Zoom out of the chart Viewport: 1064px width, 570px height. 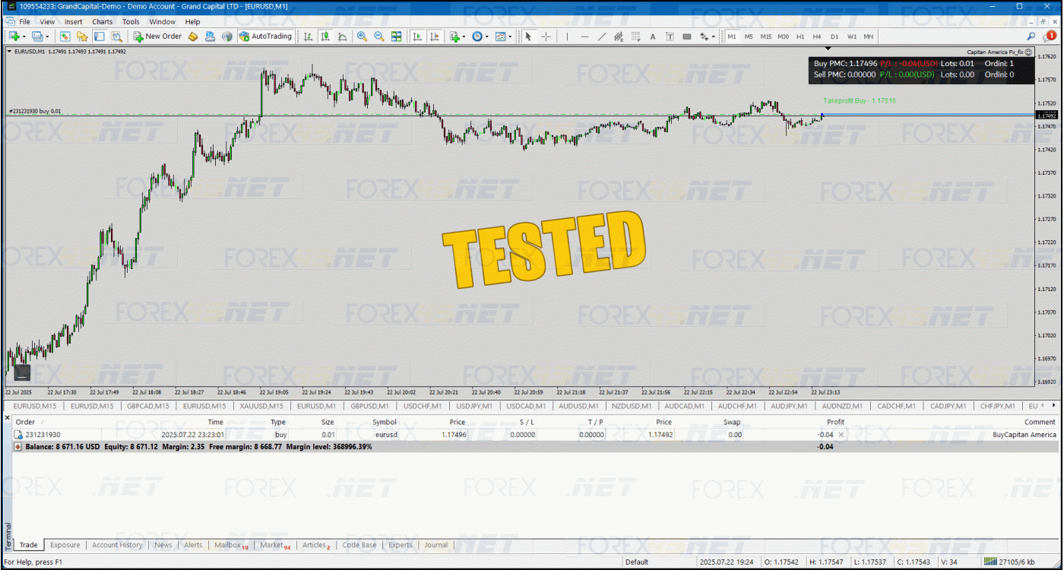(x=378, y=36)
